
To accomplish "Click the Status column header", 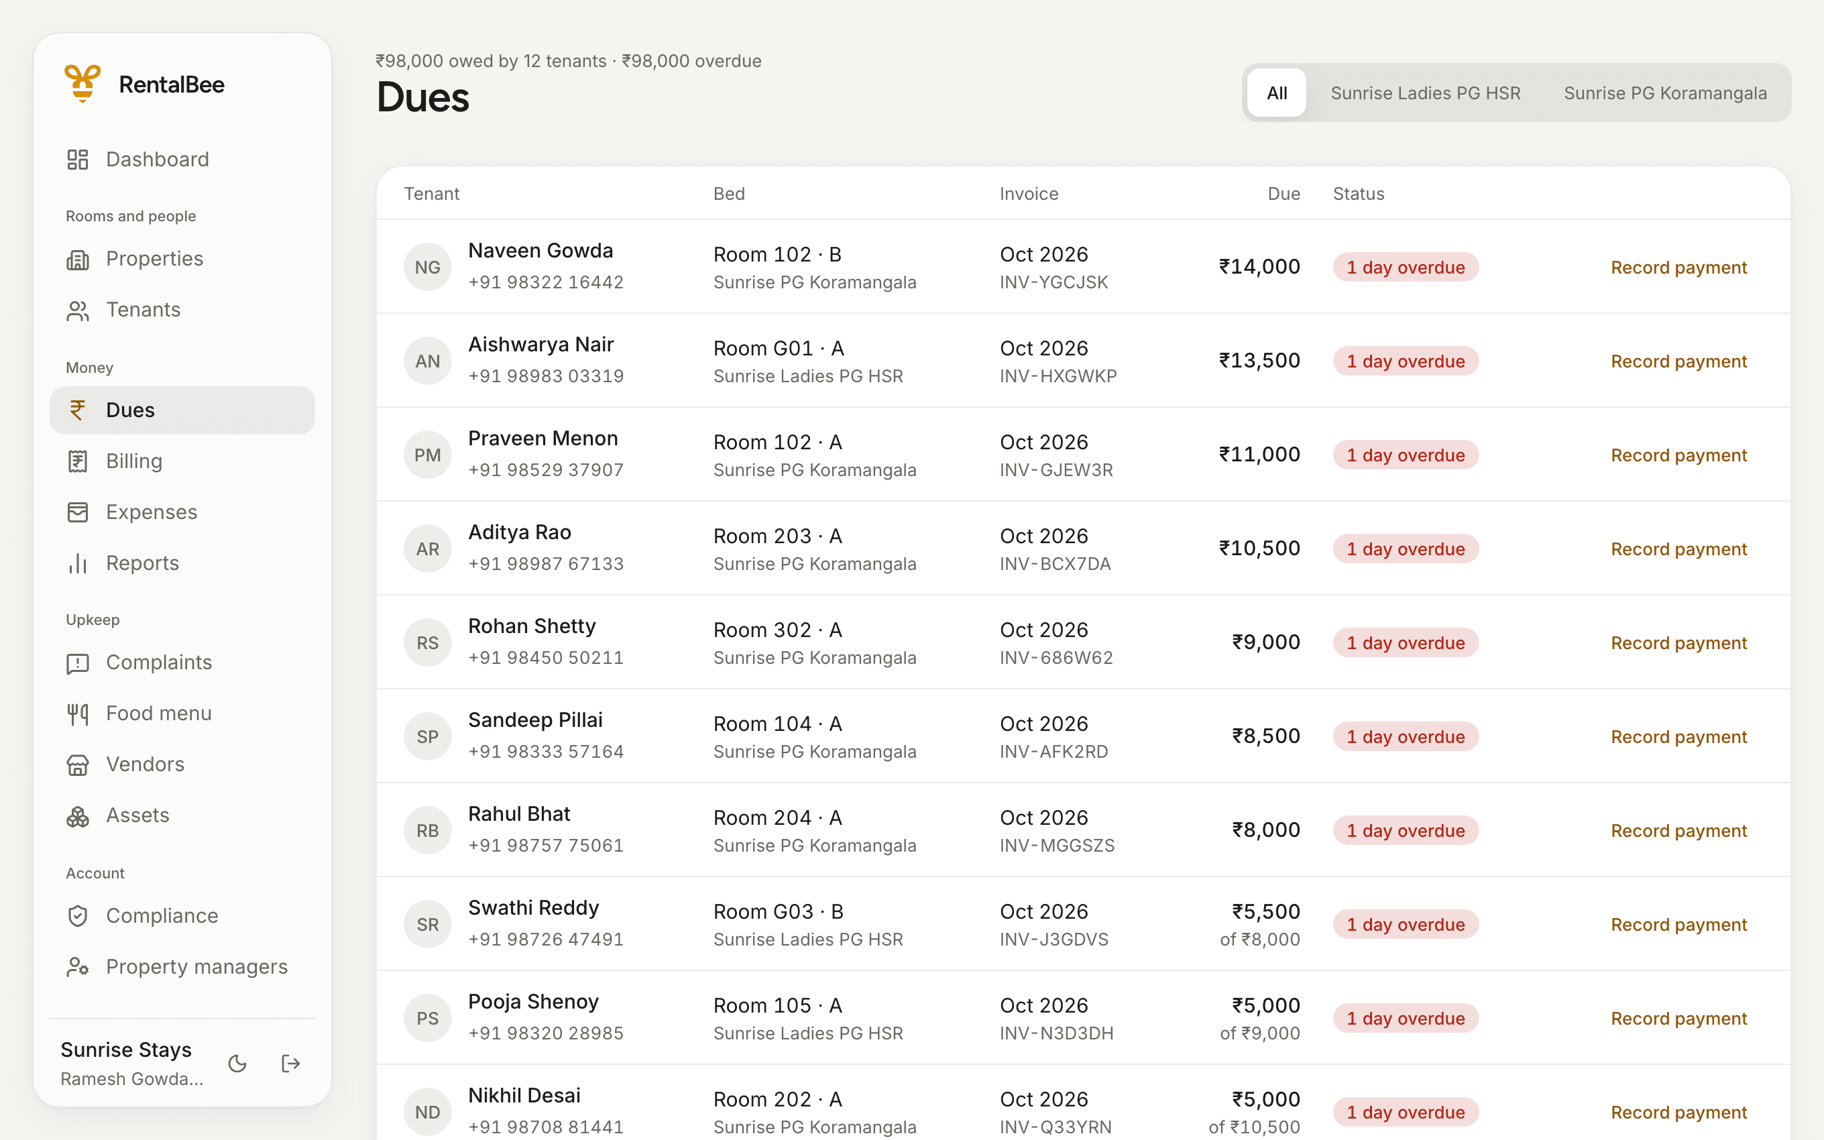I will tap(1358, 194).
